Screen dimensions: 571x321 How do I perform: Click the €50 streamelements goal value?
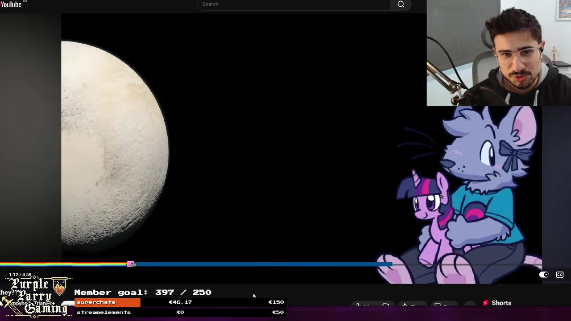pos(277,312)
